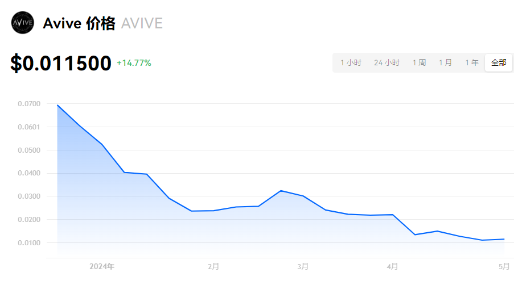Click the 0.0400 y-axis label

click(28, 173)
